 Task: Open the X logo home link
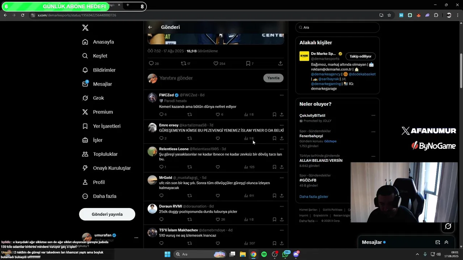[85, 28]
